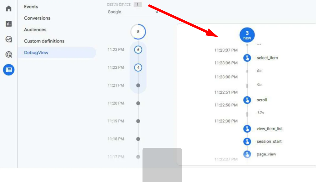Click the scroll event icon
316x182 pixels.
click(247, 100)
